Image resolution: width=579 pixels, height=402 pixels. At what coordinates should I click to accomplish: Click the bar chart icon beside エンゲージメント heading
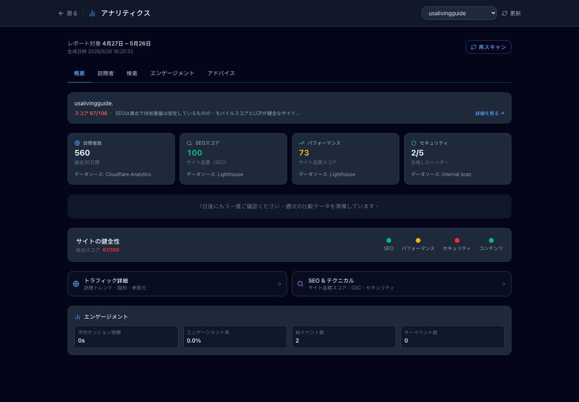78,317
